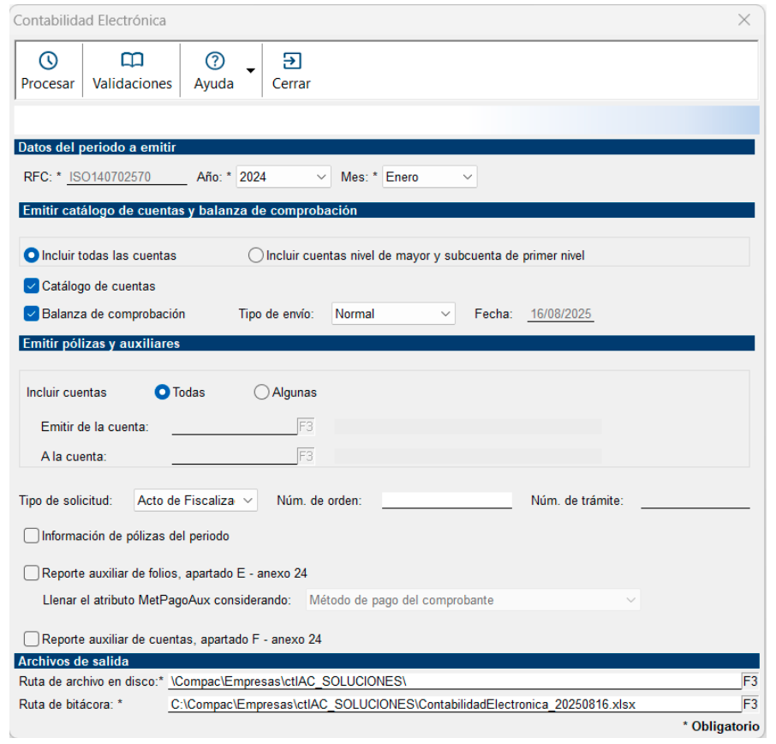Click F3 button for Ruta de archivo en disco

click(x=749, y=681)
